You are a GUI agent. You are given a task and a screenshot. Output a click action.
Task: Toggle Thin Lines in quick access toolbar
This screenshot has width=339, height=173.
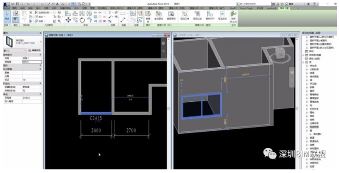pyautogui.click(x=74, y=4)
